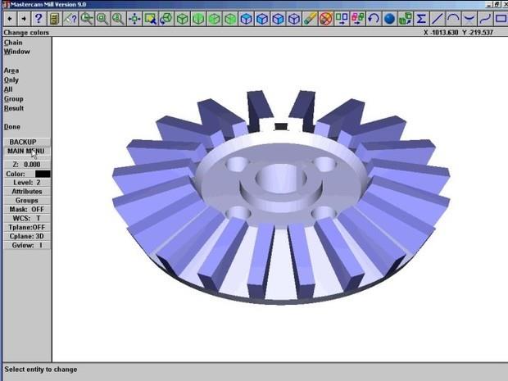Toggle Tplane: OFF setting

pyautogui.click(x=26, y=228)
